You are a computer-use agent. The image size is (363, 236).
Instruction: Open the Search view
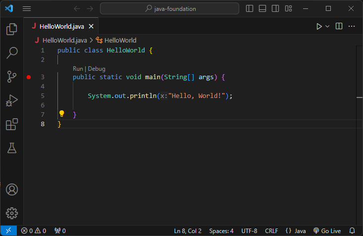[12, 53]
